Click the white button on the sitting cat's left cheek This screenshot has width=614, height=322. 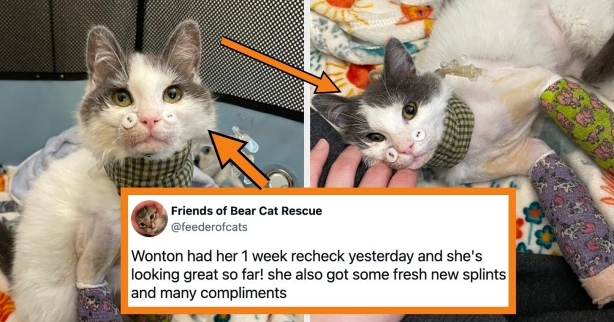point(129,121)
